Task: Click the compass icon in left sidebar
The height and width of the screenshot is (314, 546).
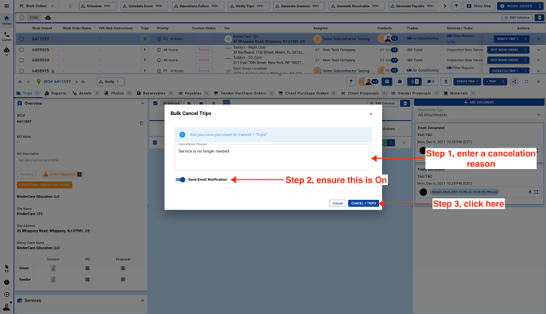Action: tap(7, 294)
